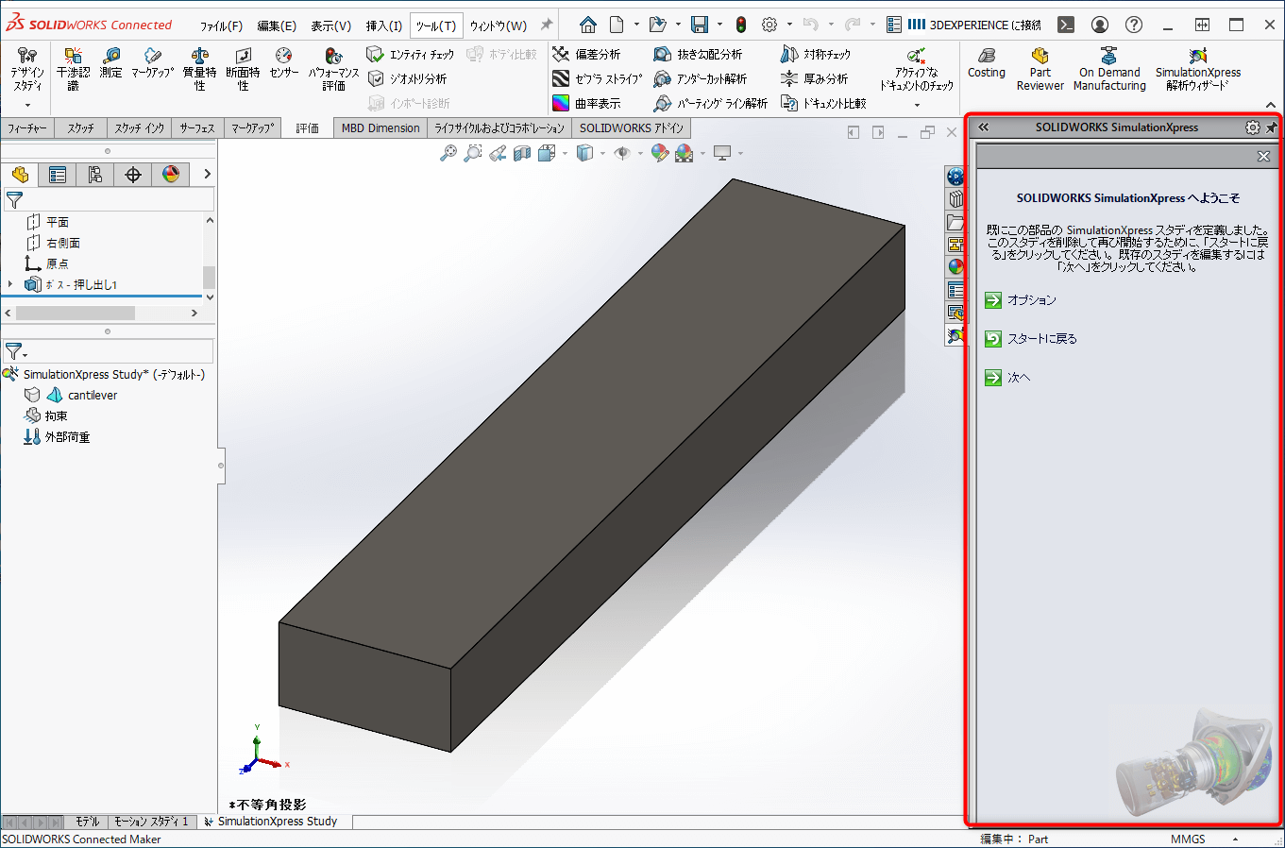
Task: Select 断面特性 section properties
Action: [241, 66]
